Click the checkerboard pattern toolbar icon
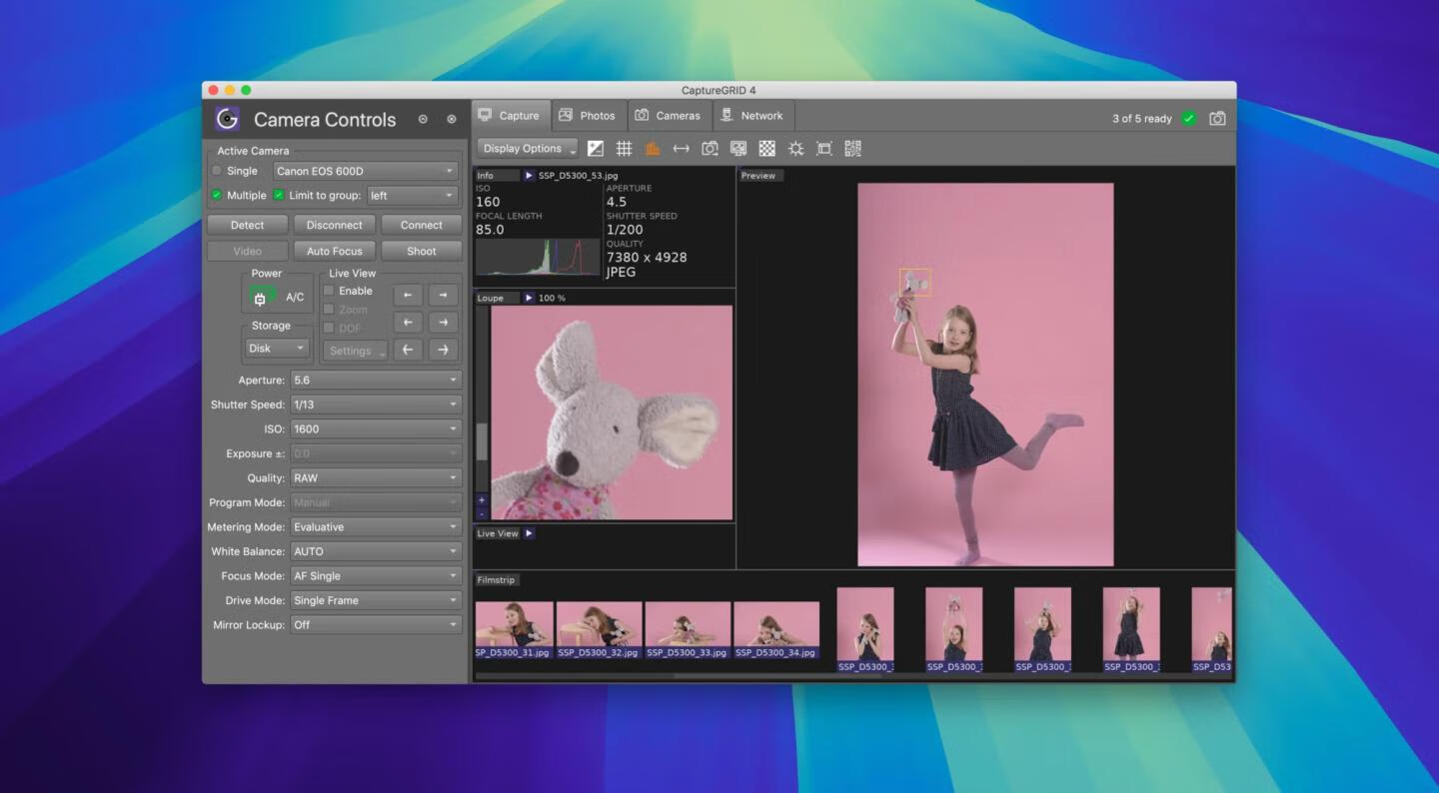Screen dimensions: 1439x793 pos(766,149)
